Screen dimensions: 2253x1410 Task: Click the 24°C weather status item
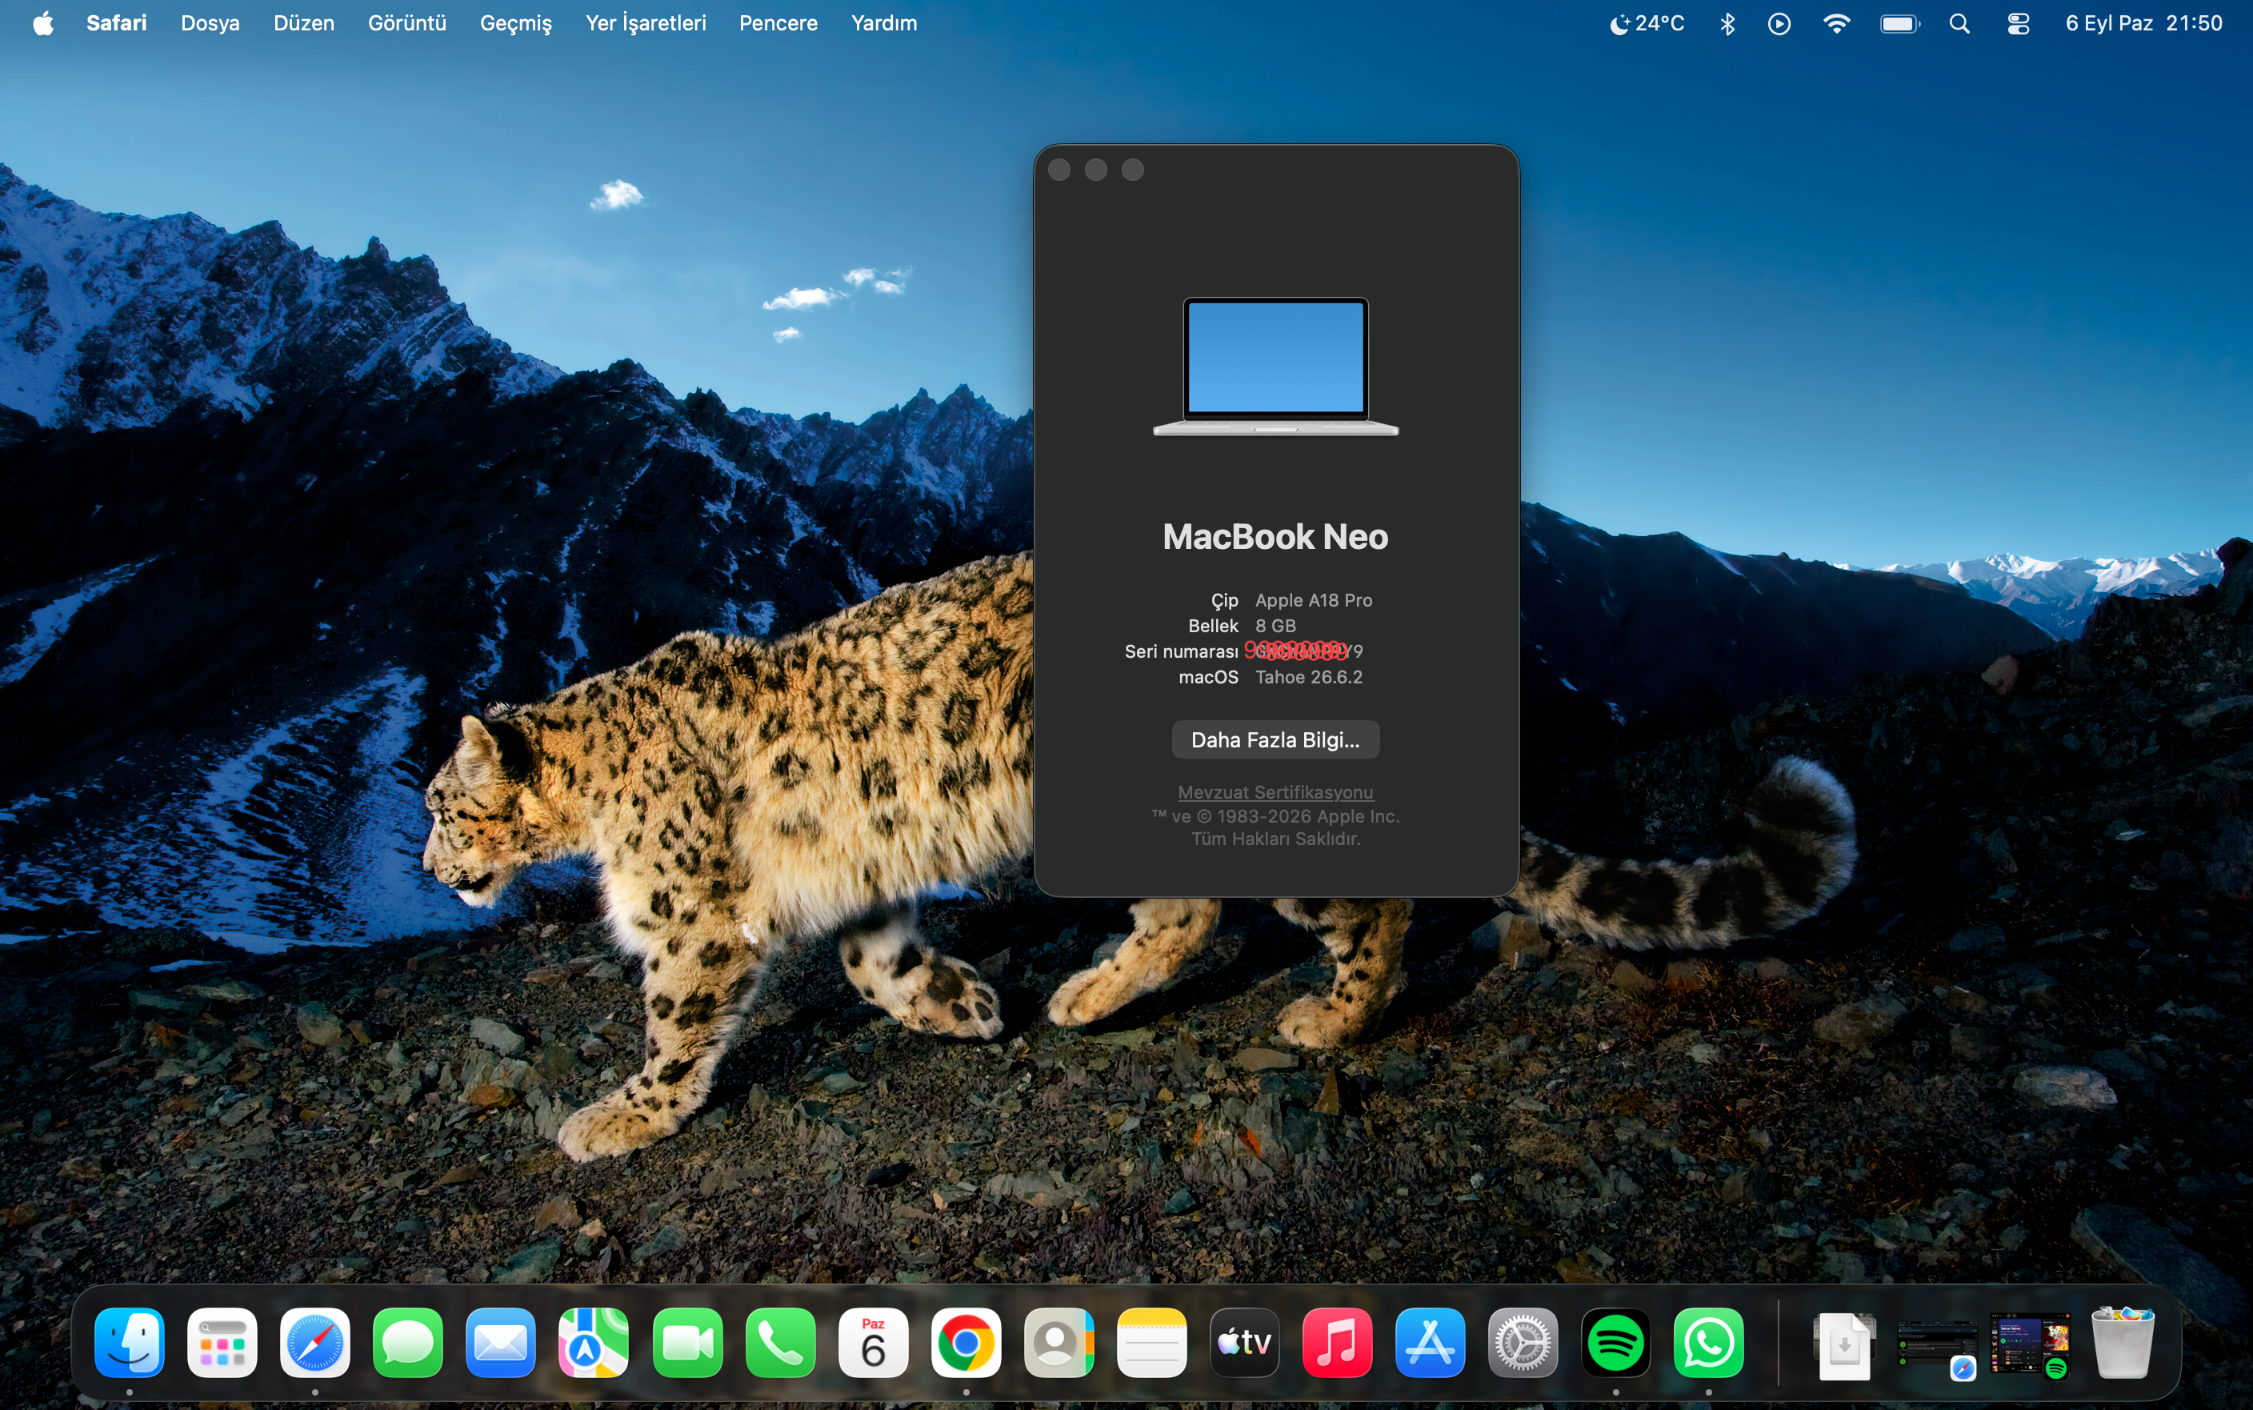click(x=1647, y=23)
